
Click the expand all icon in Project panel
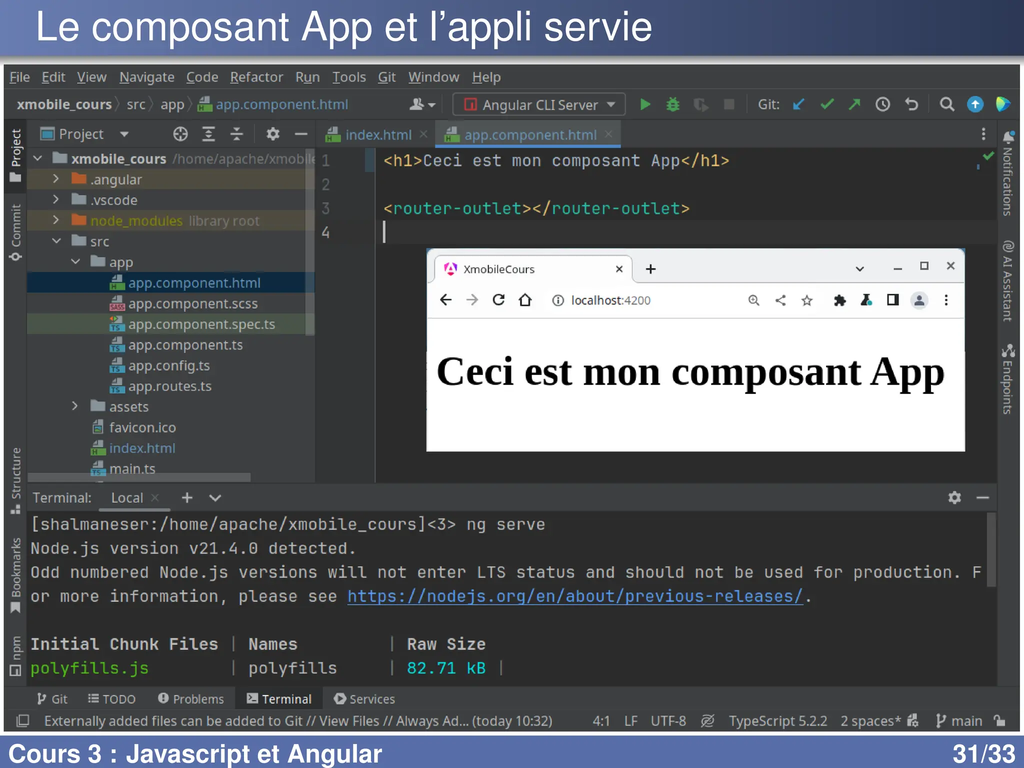(x=208, y=134)
